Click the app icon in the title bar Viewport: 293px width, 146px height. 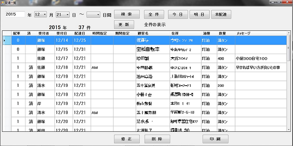2,3
